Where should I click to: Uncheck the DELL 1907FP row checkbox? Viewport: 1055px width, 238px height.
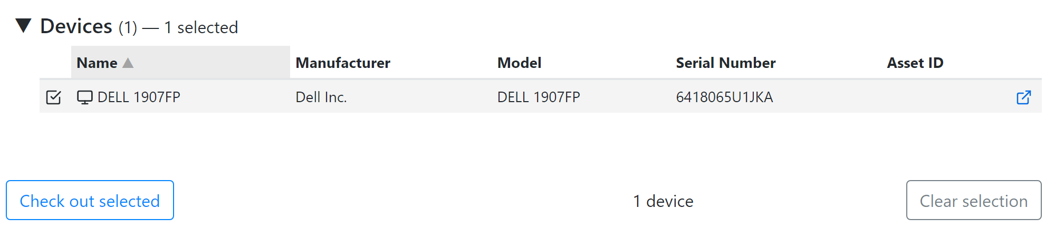54,97
